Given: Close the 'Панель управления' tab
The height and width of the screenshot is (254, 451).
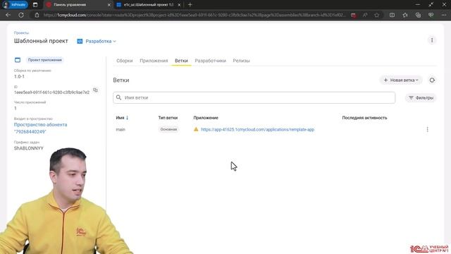Looking at the screenshot, I should [109, 5].
